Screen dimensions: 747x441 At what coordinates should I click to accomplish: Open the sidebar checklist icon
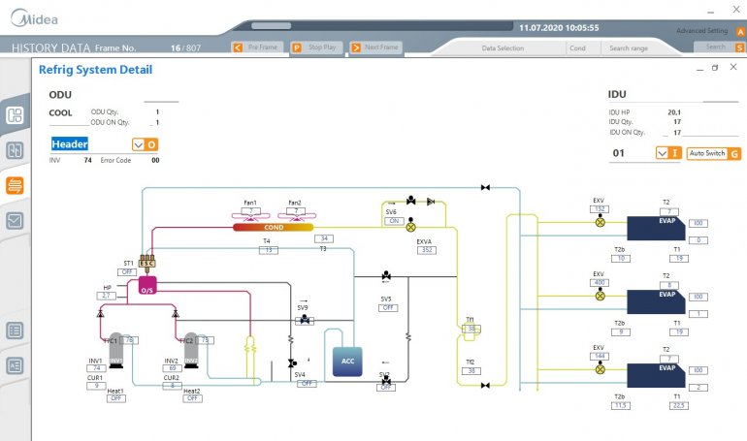(15, 221)
